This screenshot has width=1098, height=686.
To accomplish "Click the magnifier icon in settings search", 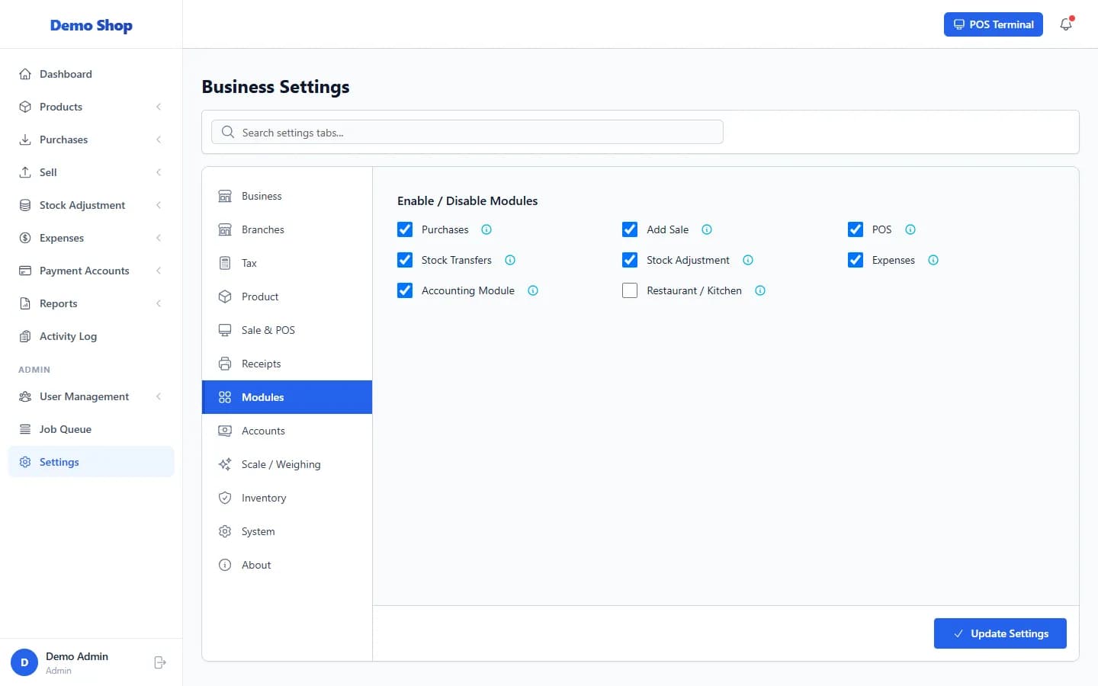I will 227,132.
